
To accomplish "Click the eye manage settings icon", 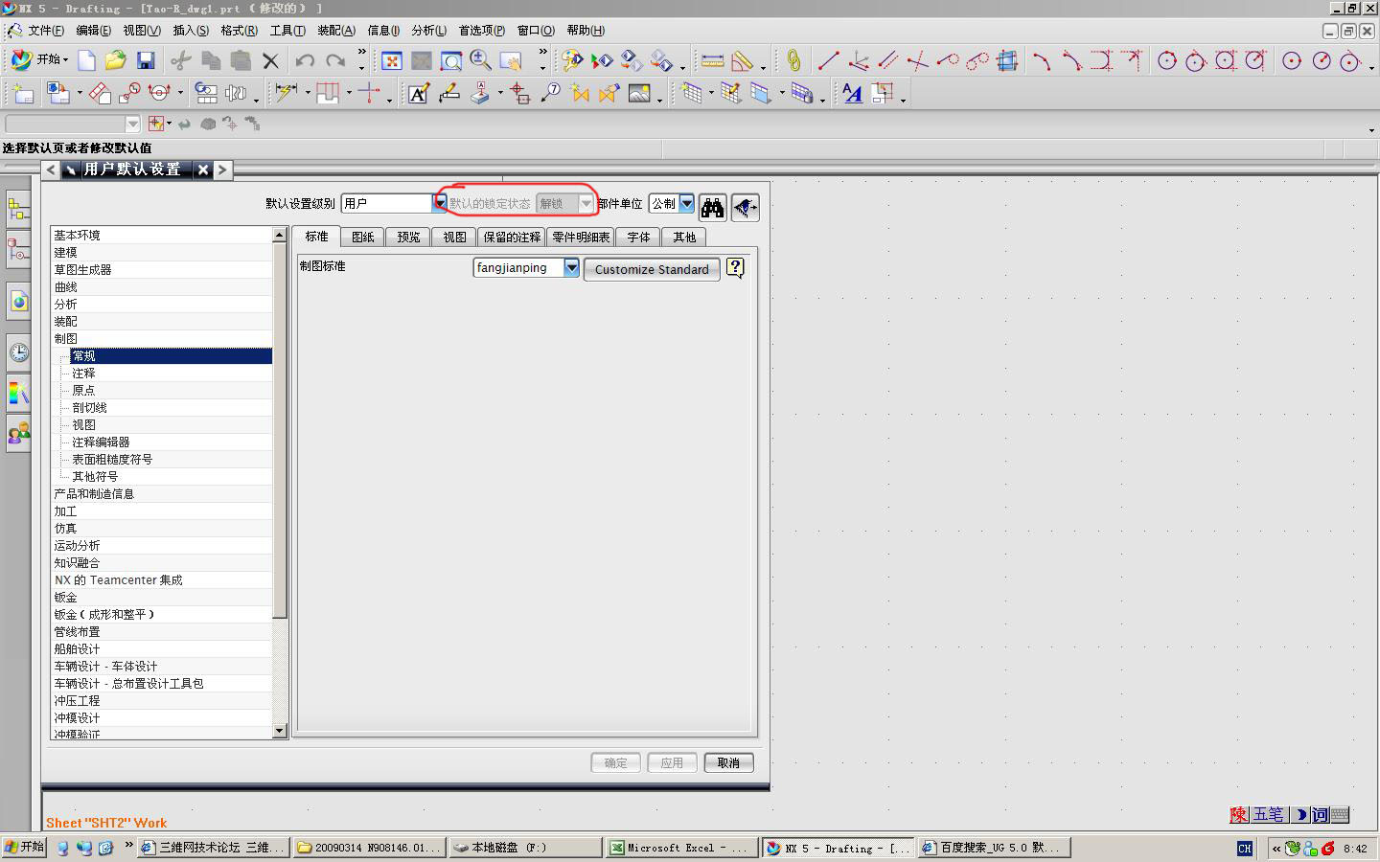I will (x=745, y=207).
